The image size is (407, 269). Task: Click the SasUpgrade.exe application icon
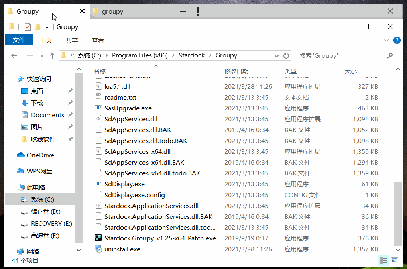pos(98,108)
